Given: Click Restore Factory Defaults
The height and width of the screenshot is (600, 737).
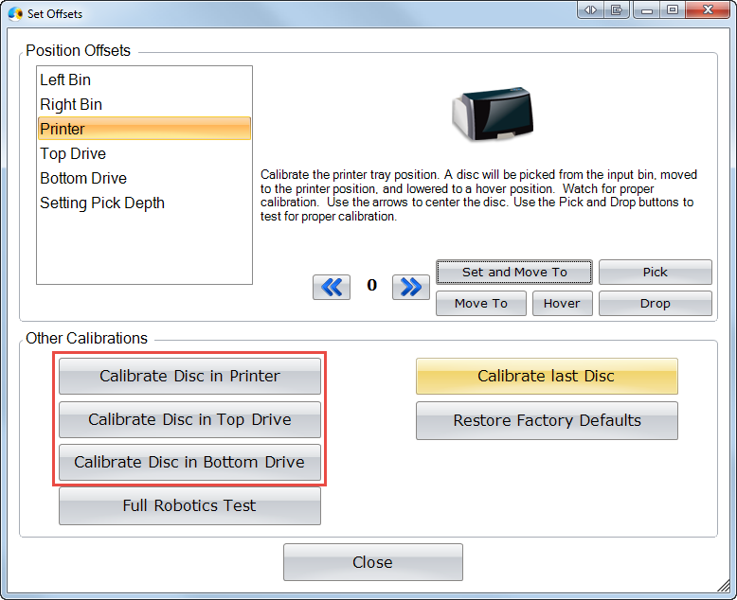Looking at the screenshot, I should [547, 420].
